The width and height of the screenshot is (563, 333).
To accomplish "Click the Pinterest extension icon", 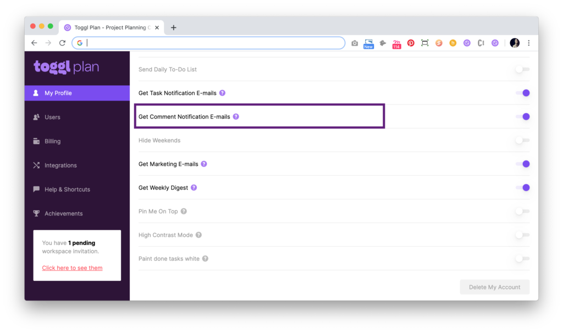I will 411,43.
